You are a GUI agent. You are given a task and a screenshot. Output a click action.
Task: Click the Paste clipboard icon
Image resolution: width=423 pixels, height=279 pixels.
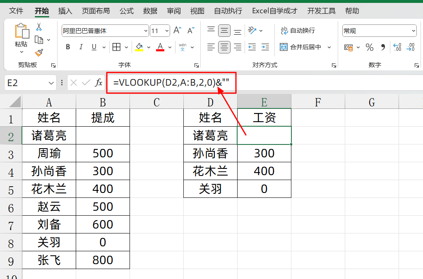point(22,31)
